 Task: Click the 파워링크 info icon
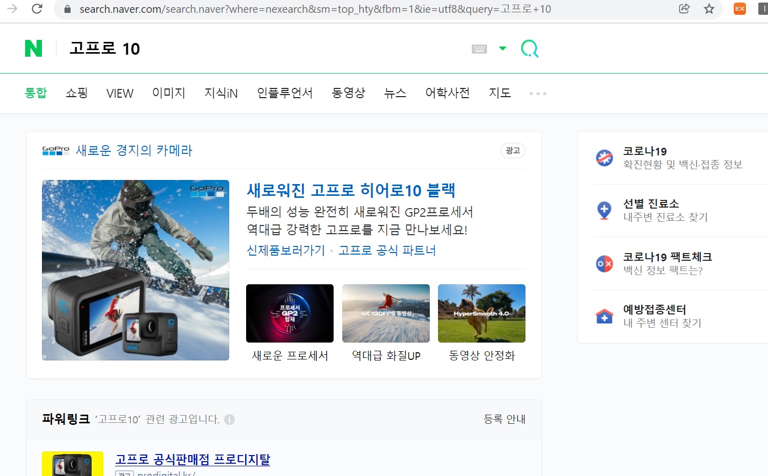point(230,419)
